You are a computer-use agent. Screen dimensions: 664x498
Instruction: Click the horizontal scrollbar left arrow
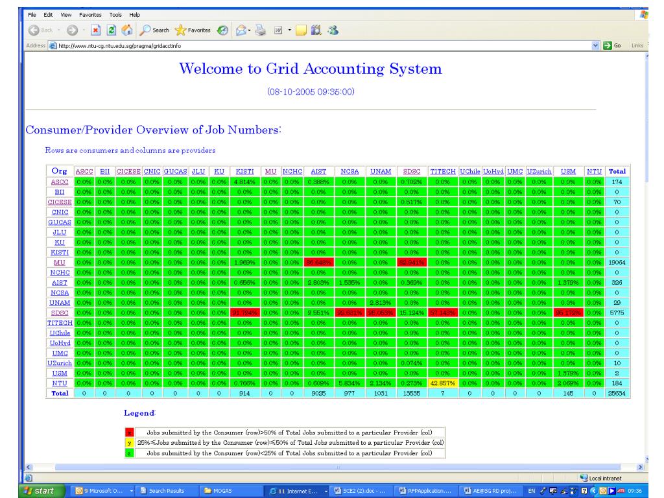29,467
